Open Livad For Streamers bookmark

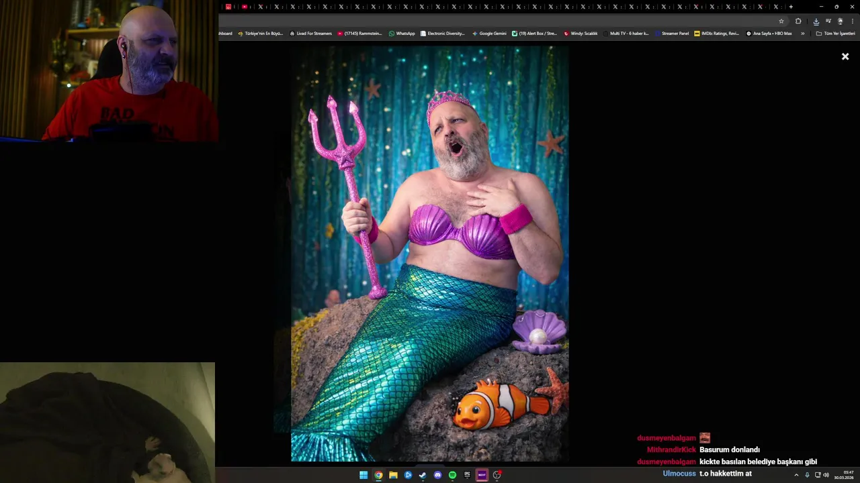pos(311,33)
